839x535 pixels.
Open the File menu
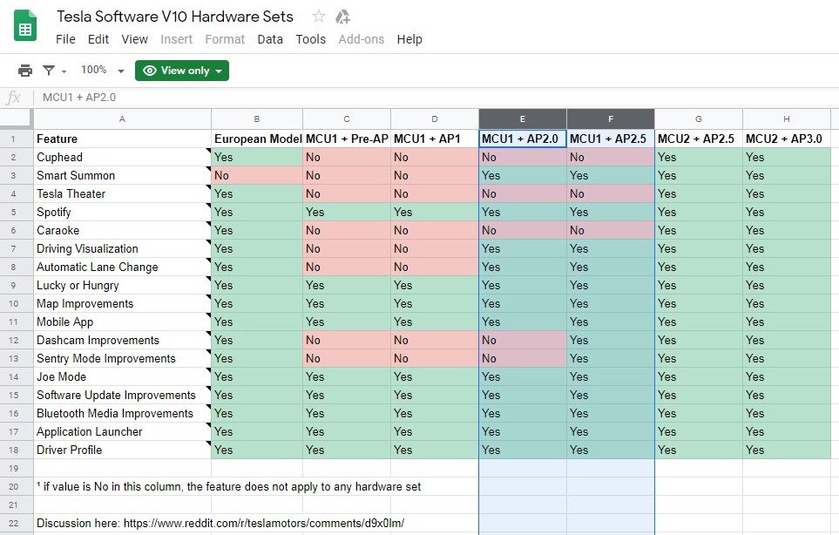point(65,39)
